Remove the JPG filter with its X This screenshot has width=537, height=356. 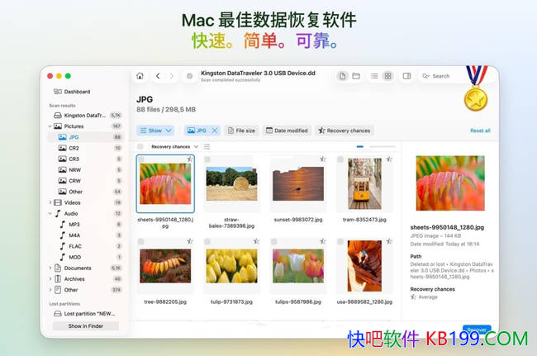pyautogui.click(x=215, y=131)
